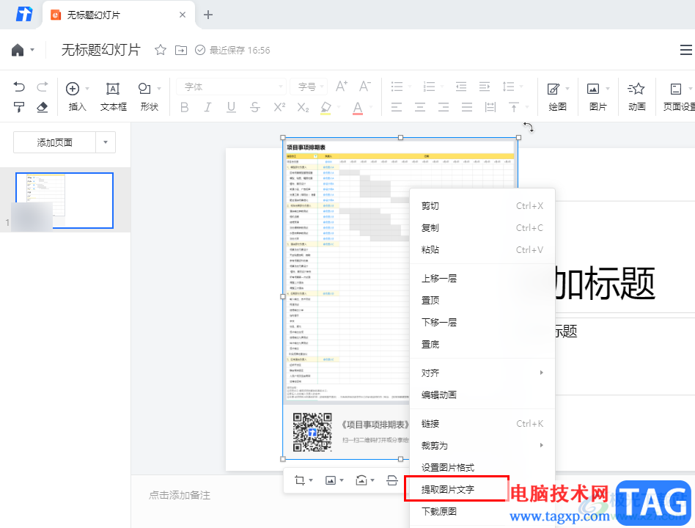695x528 pixels.
Task: Choose Set Image Format (设置图片格式)
Action: point(482,467)
